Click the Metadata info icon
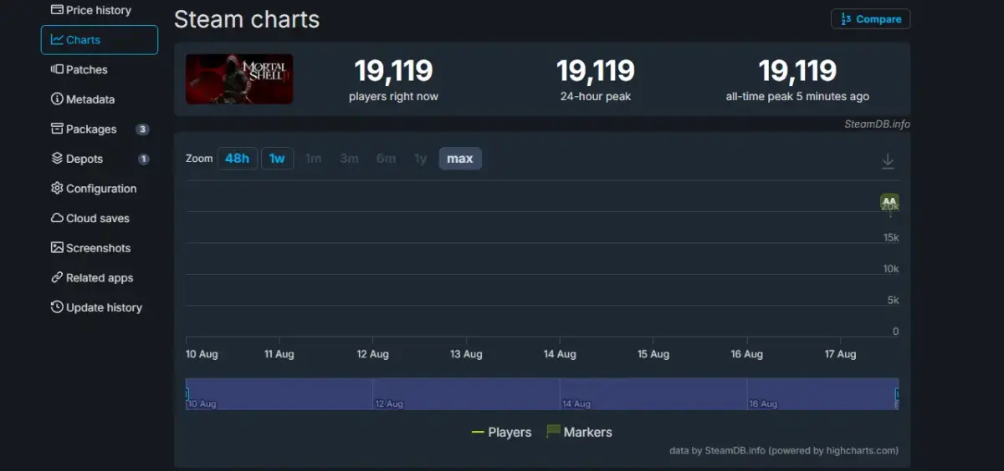The image size is (1004, 471). [57, 99]
